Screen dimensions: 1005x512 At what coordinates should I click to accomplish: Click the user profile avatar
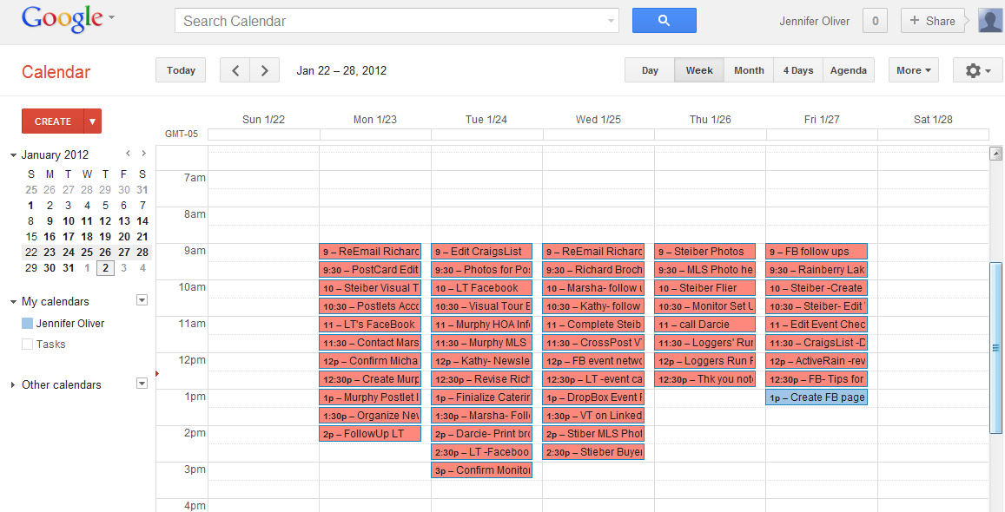coord(990,21)
